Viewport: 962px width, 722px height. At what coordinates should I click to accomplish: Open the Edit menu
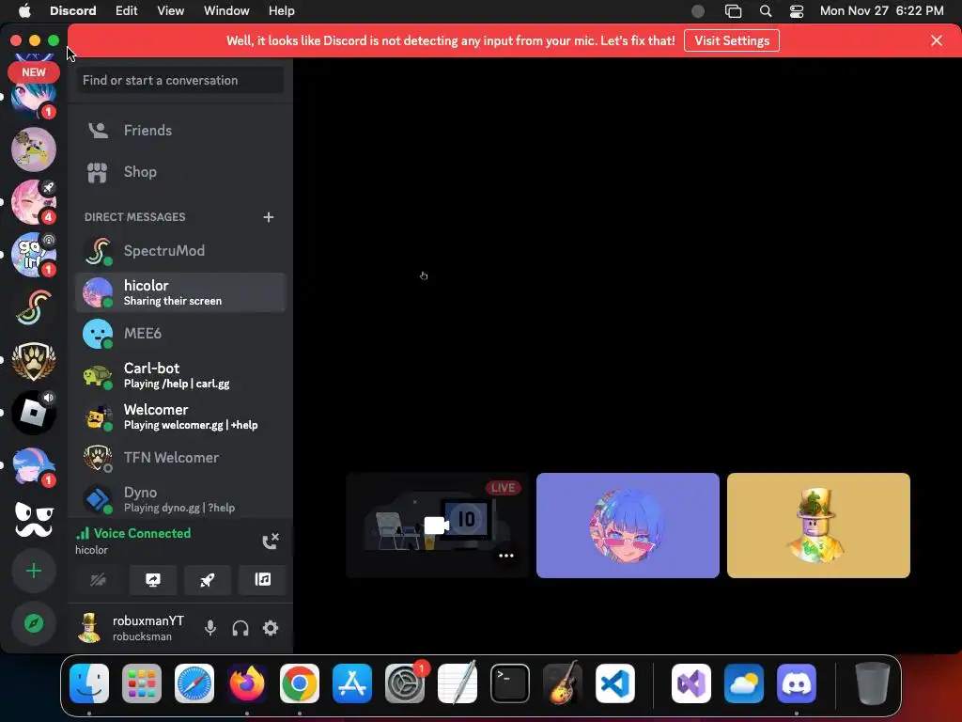point(127,11)
